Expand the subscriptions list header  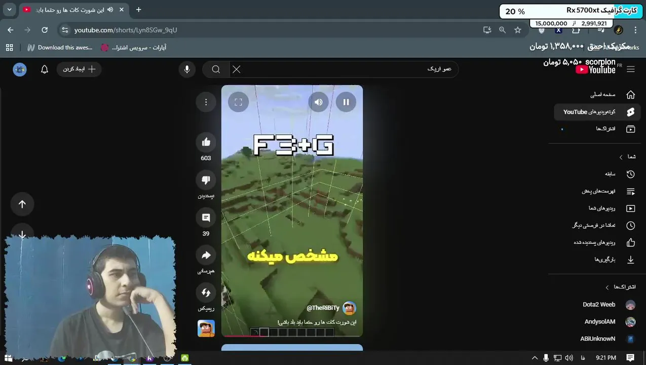[x=621, y=287]
